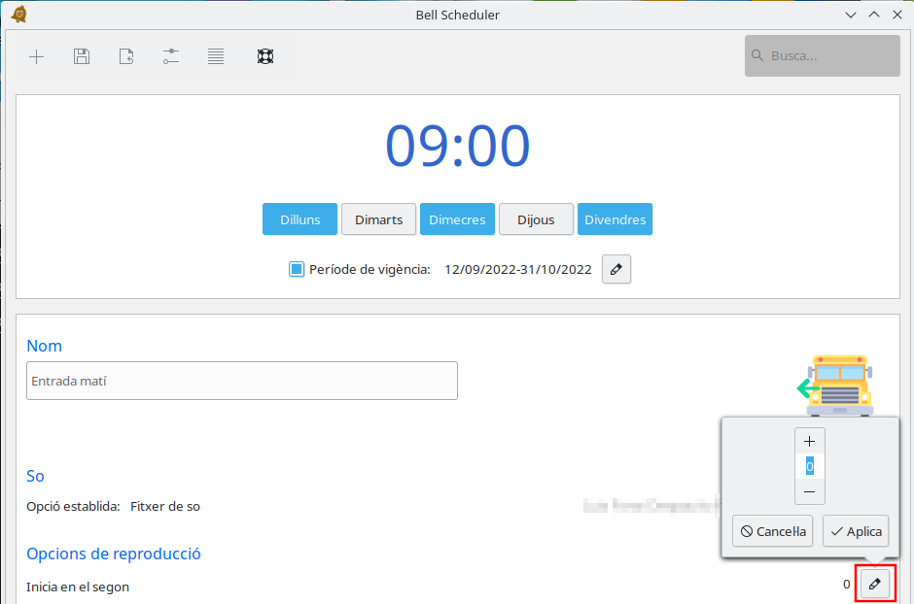Click the Busca search field

[823, 56]
